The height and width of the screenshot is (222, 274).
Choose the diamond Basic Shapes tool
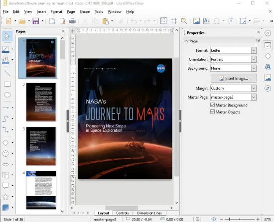point(5,142)
